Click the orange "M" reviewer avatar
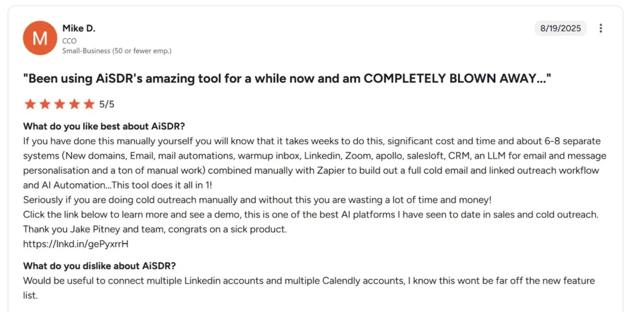 [x=40, y=38]
